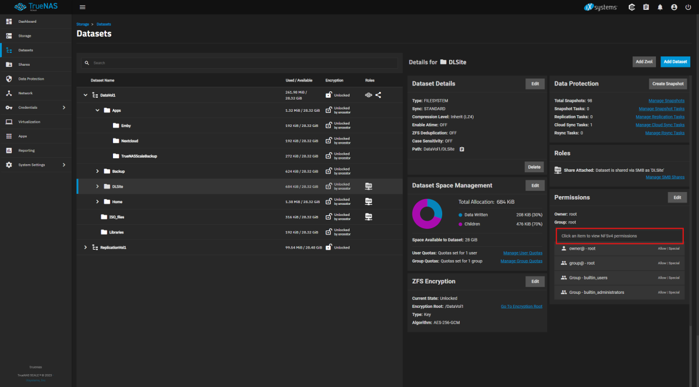Open the alerts bell icon

coord(660,7)
